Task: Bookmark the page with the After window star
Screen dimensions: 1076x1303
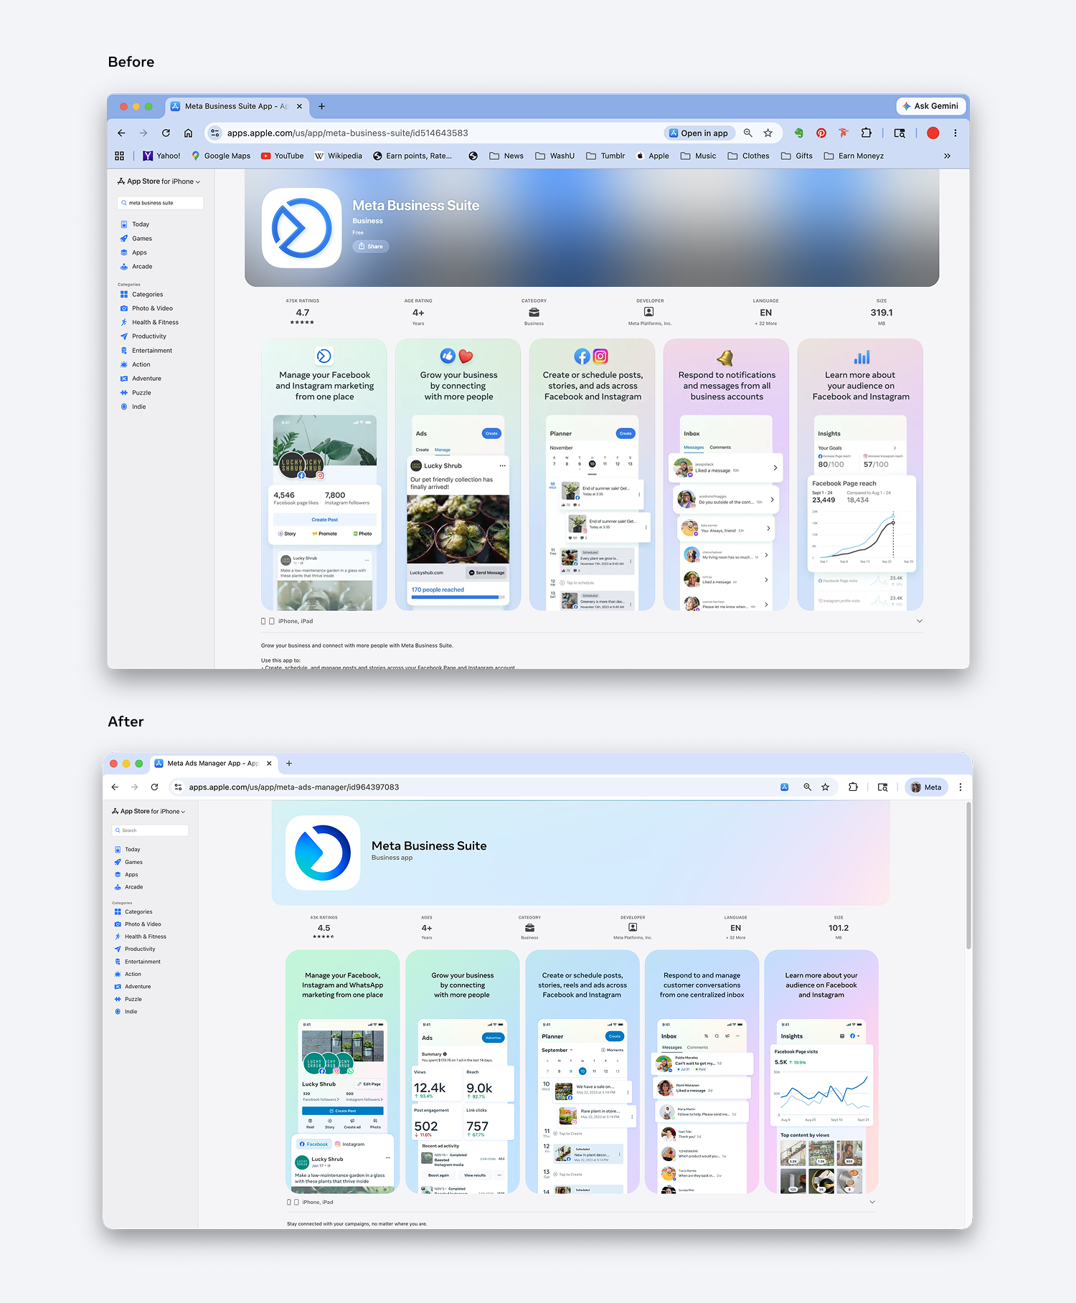Action: click(x=826, y=787)
